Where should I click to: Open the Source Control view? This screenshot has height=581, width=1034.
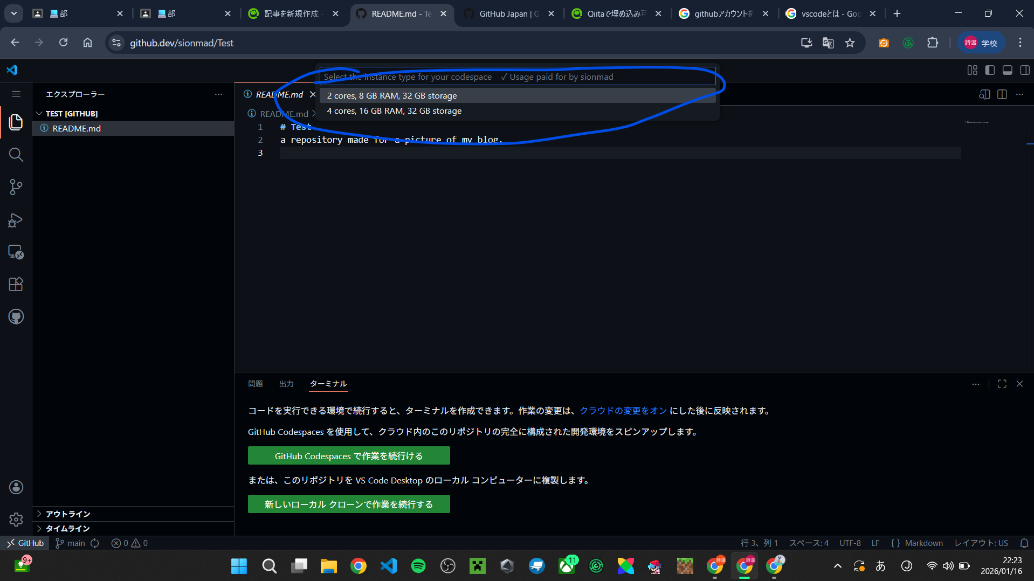click(16, 187)
